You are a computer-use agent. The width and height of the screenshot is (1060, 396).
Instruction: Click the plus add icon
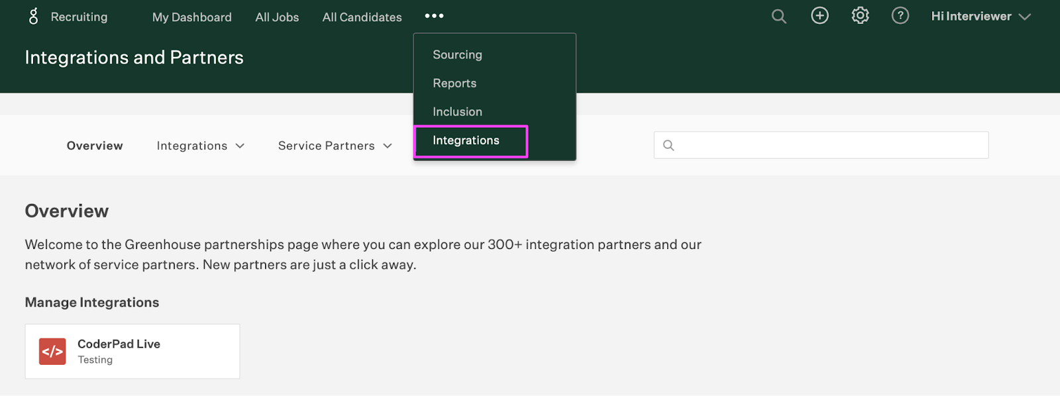point(820,16)
